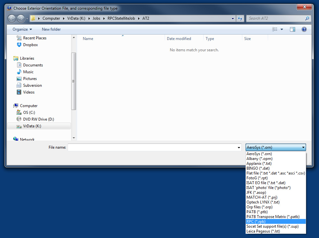319x238 pixels.
Task: Click Jobs in the address breadcrumb
Action: click(96, 18)
